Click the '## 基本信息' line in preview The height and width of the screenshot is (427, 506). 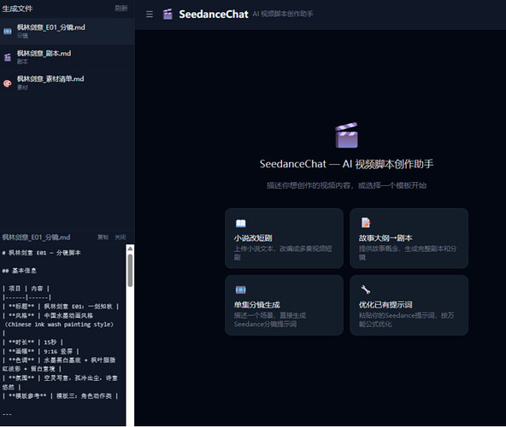[20, 271]
